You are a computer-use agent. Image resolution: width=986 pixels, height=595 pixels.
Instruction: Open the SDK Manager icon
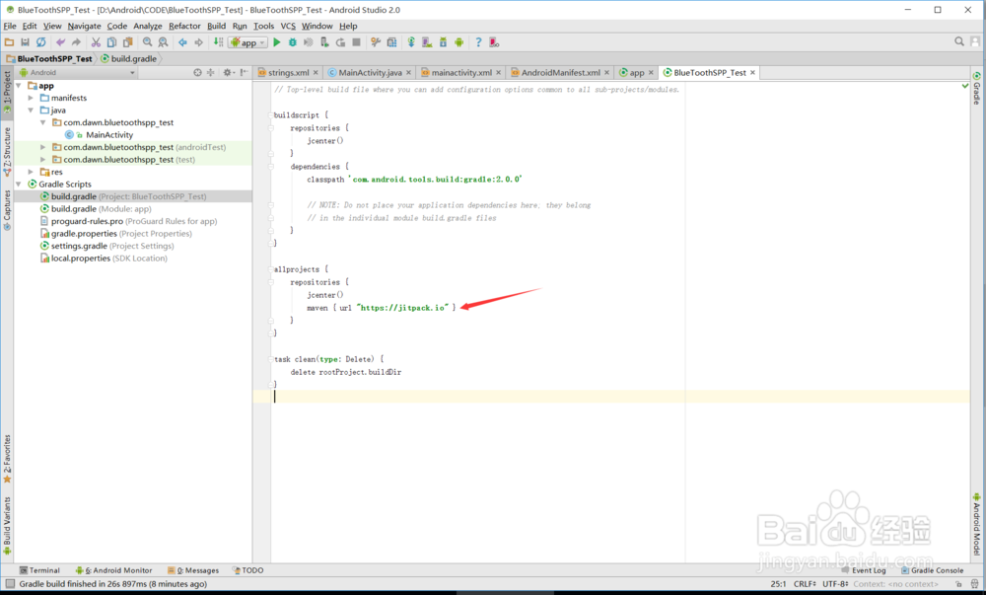pyautogui.click(x=443, y=42)
